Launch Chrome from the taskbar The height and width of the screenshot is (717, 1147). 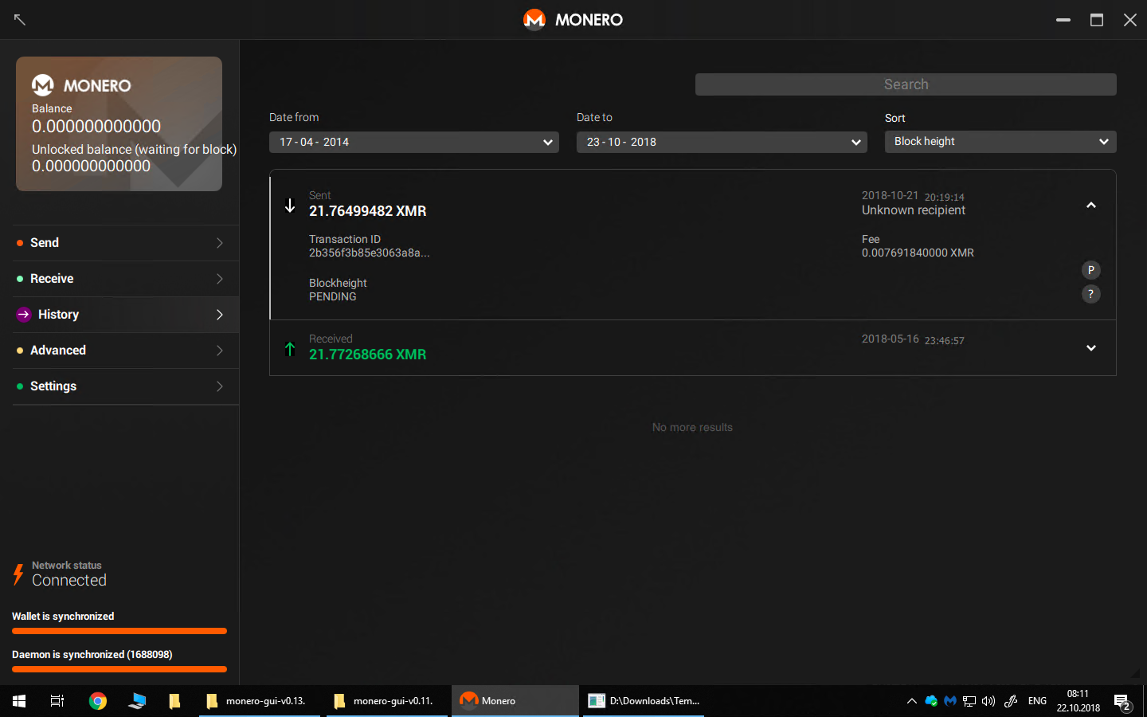coord(98,701)
